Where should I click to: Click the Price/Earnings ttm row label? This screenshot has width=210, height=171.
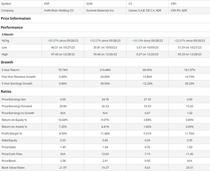coord(14,99)
